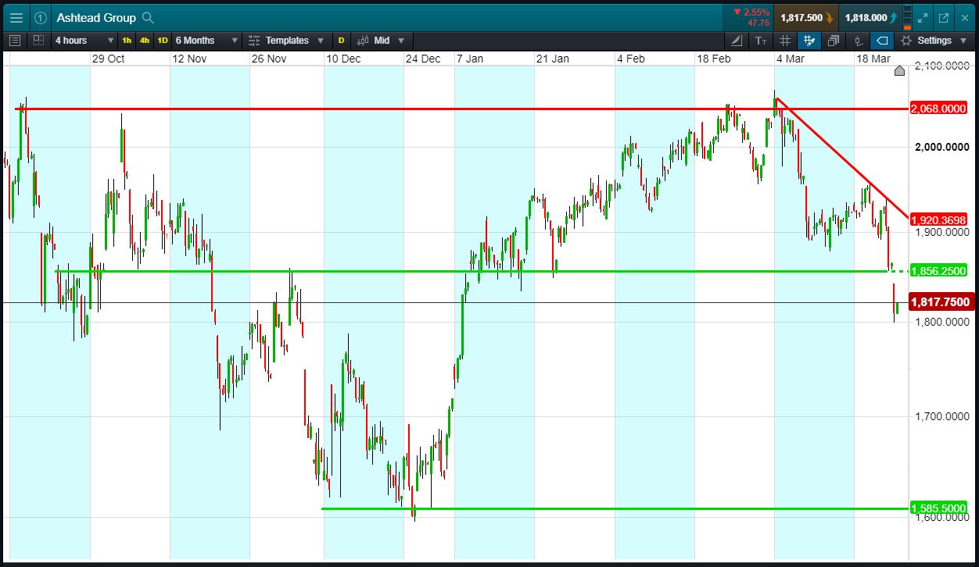Click the yellow D default button
Image resolution: width=979 pixels, height=567 pixels.
341,41
